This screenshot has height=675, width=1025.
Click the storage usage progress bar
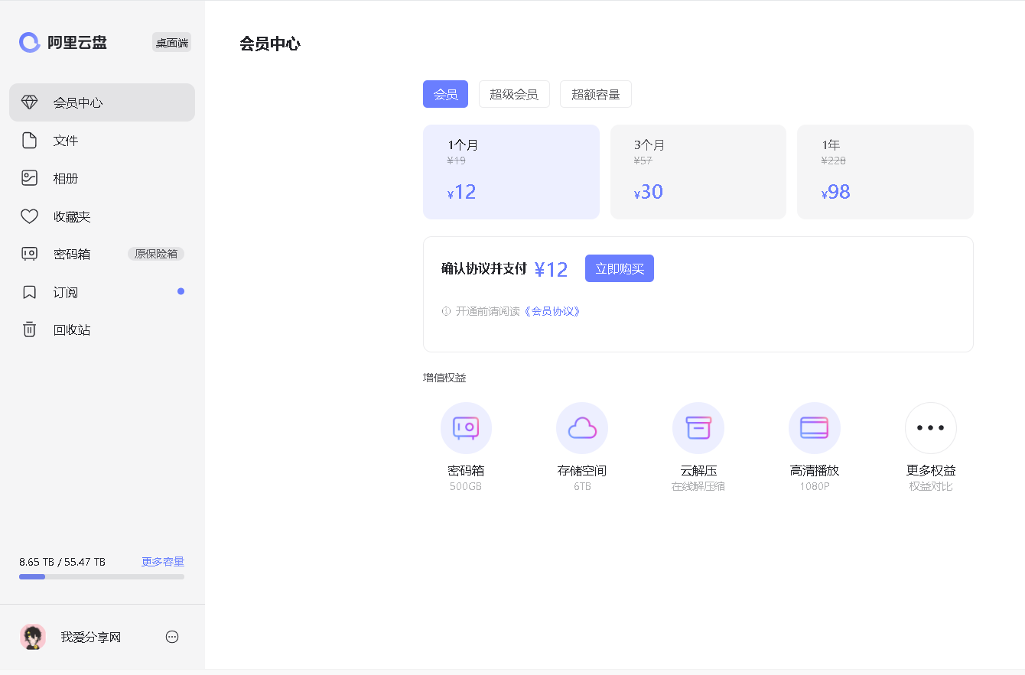pyautogui.click(x=102, y=576)
